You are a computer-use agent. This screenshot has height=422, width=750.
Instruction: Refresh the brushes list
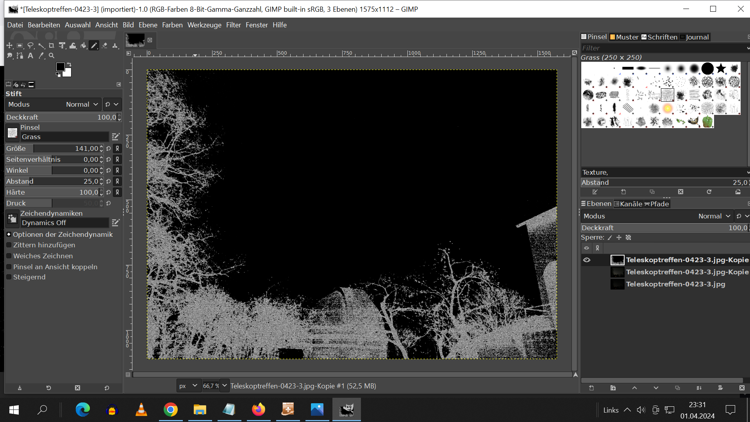pos(709,192)
